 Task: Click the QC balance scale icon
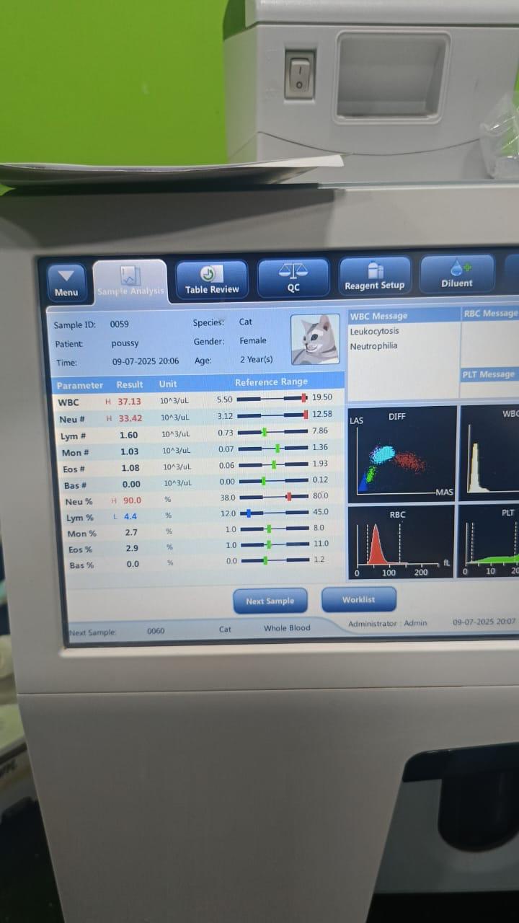(293, 271)
